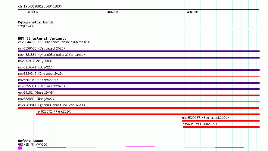Screen dimensions: 268x151
Task: Select the 19q13.33 band label
Action: coord(25,26)
